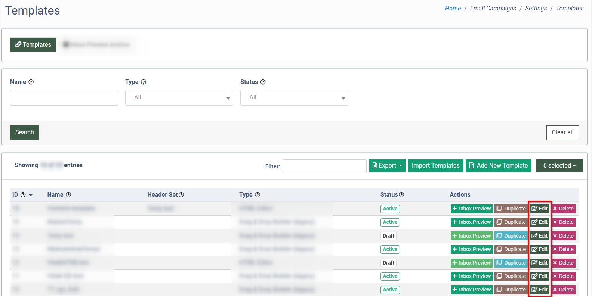Click Add New Template button
This screenshot has height=297, width=592.
(x=499, y=166)
